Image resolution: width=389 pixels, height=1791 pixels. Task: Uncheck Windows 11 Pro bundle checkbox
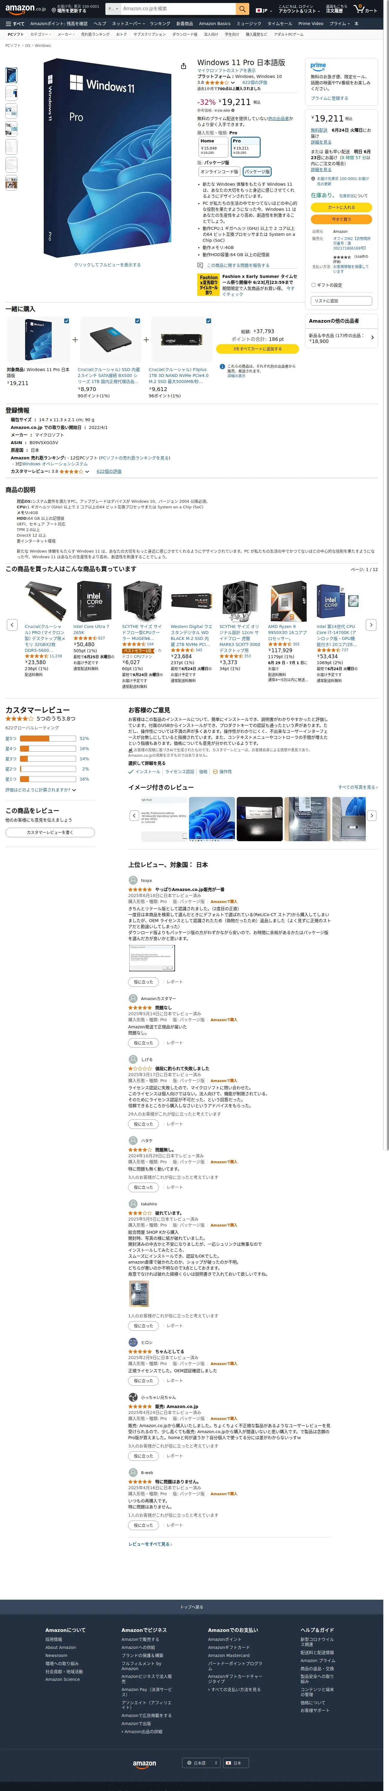[67, 321]
